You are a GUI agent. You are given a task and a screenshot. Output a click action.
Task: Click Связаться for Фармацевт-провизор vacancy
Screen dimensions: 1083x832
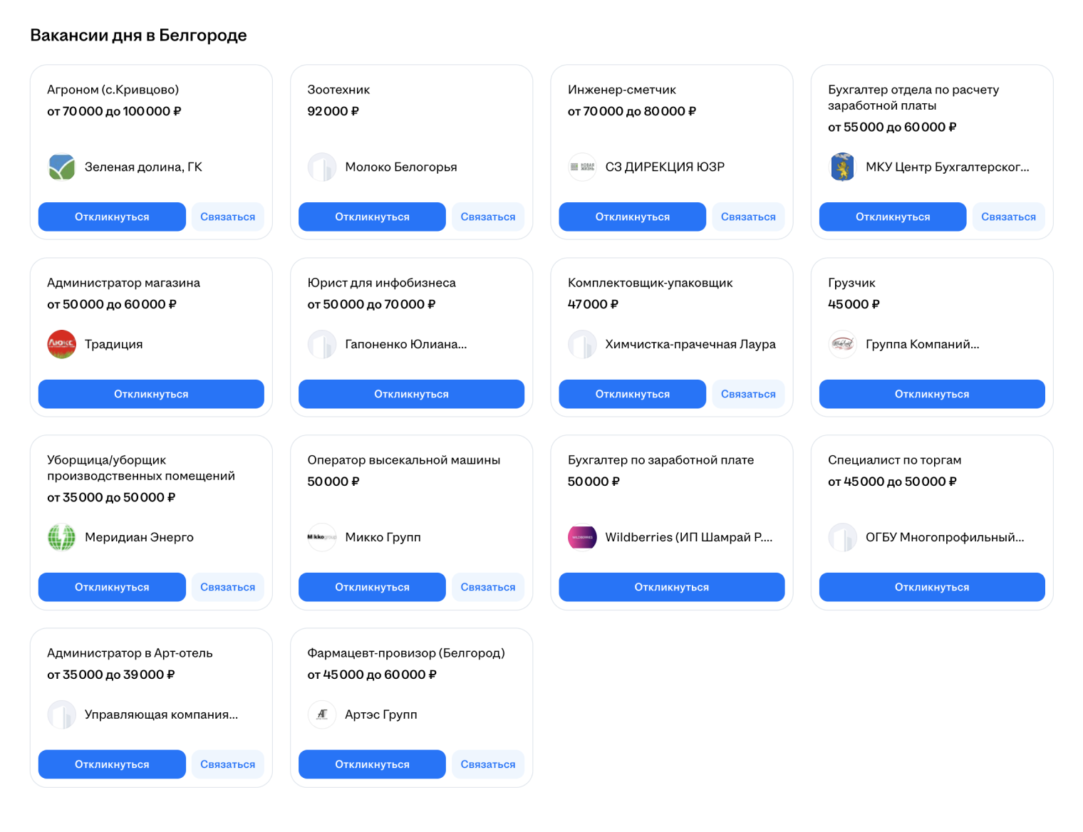[487, 765]
